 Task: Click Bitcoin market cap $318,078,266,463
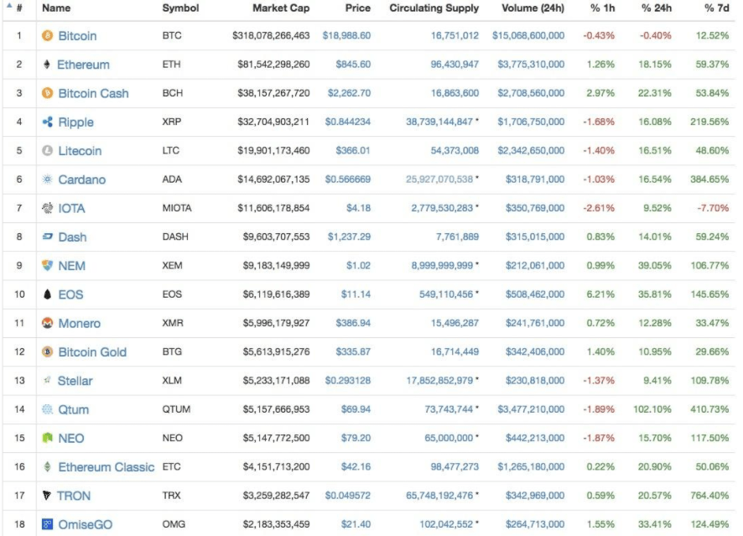(x=271, y=35)
